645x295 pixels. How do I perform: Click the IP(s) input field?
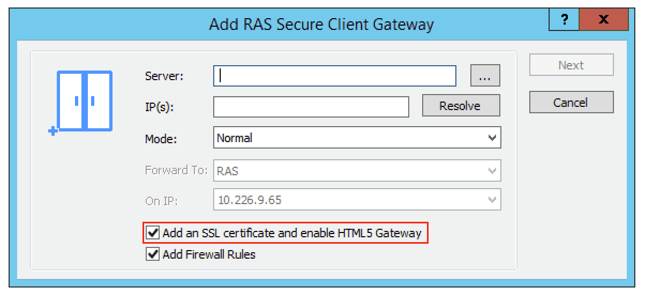pos(311,106)
